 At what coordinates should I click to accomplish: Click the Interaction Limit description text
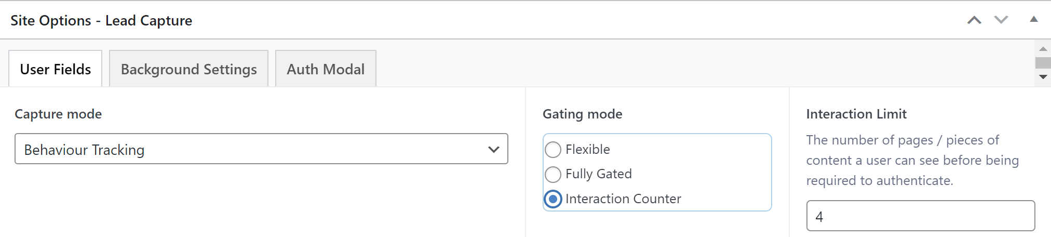pyautogui.click(x=912, y=160)
